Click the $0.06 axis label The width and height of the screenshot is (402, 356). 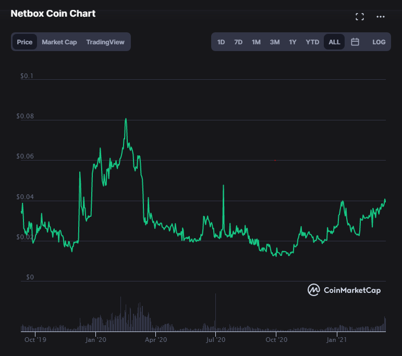(25, 156)
